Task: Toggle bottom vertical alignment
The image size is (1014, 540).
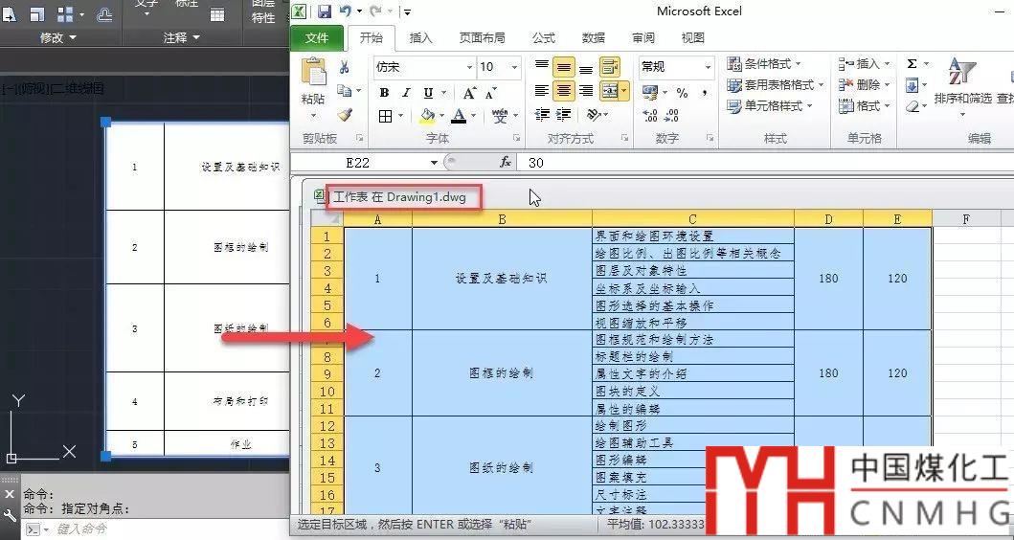Action: click(x=586, y=68)
